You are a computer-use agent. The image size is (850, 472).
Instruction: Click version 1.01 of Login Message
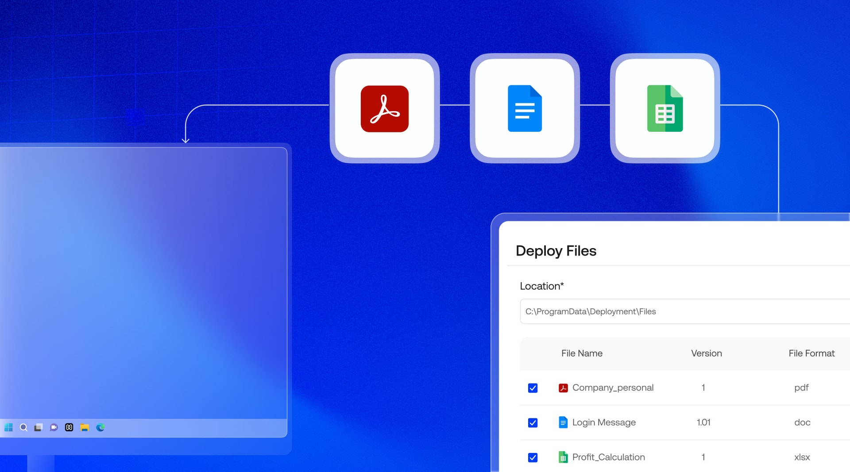click(x=703, y=422)
